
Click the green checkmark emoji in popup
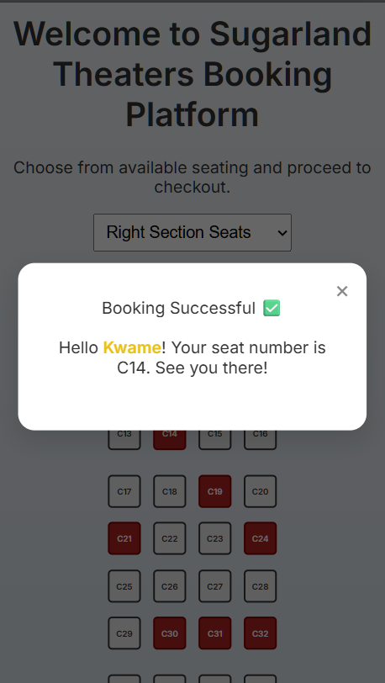click(x=272, y=309)
